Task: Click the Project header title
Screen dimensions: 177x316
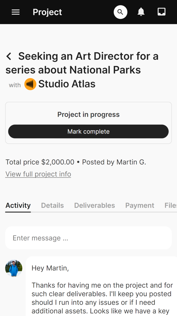Action: coord(47,12)
